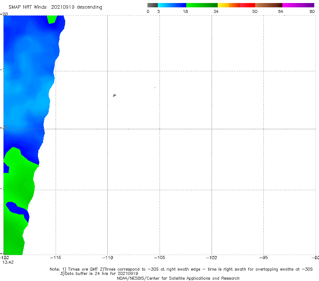This screenshot has width=319, height=281.
Task: Click the latitude label '-30' on the swath
Action: tap(4, 128)
